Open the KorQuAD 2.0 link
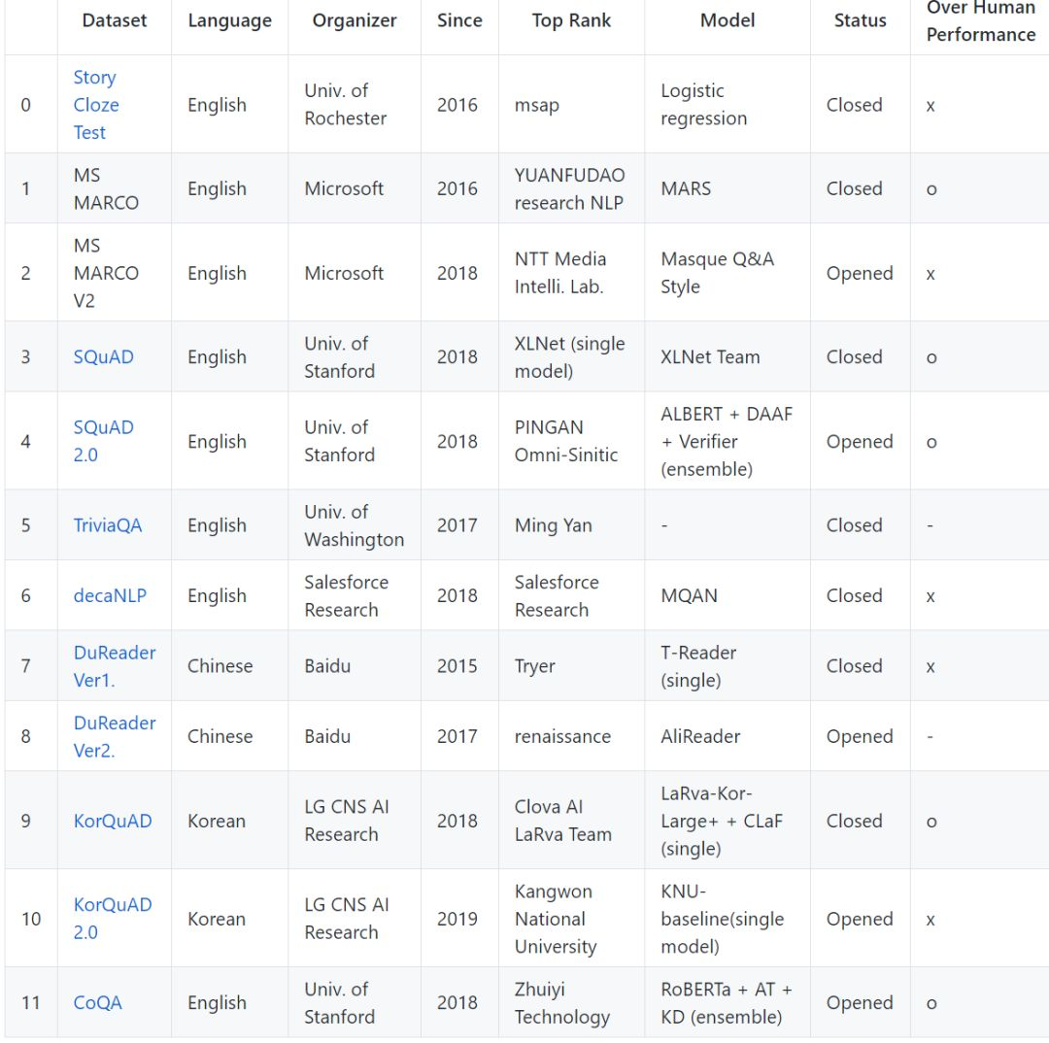 coord(113,918)
